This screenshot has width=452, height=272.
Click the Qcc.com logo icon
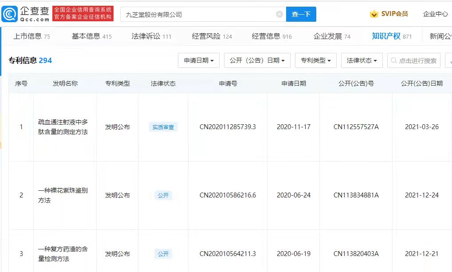coord(10,14)
